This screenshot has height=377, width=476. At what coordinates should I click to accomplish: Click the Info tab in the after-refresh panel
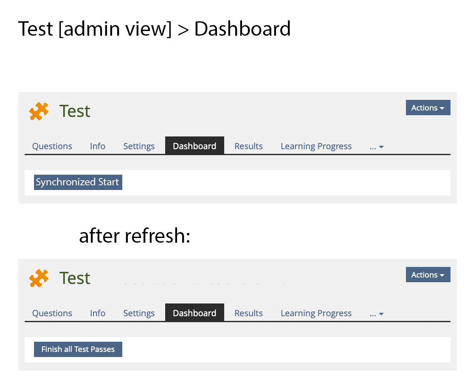98,313
